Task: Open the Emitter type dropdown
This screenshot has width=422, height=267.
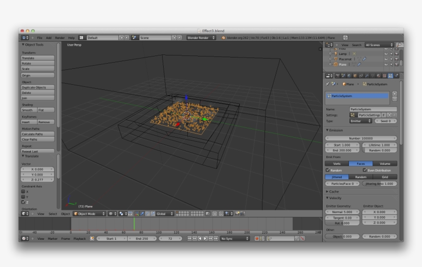Action: tap(361, 121)
